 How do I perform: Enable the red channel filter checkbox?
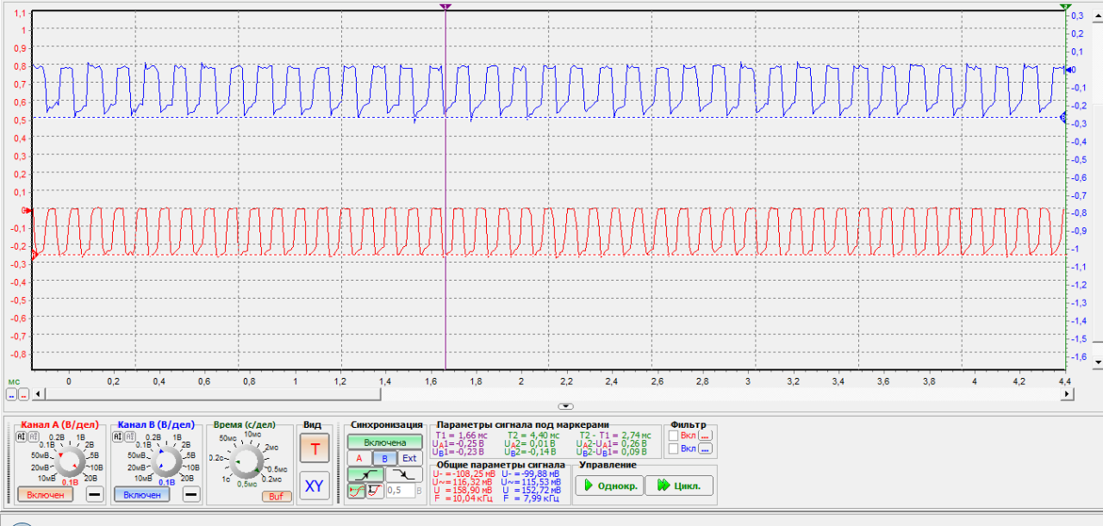point(673,436)
